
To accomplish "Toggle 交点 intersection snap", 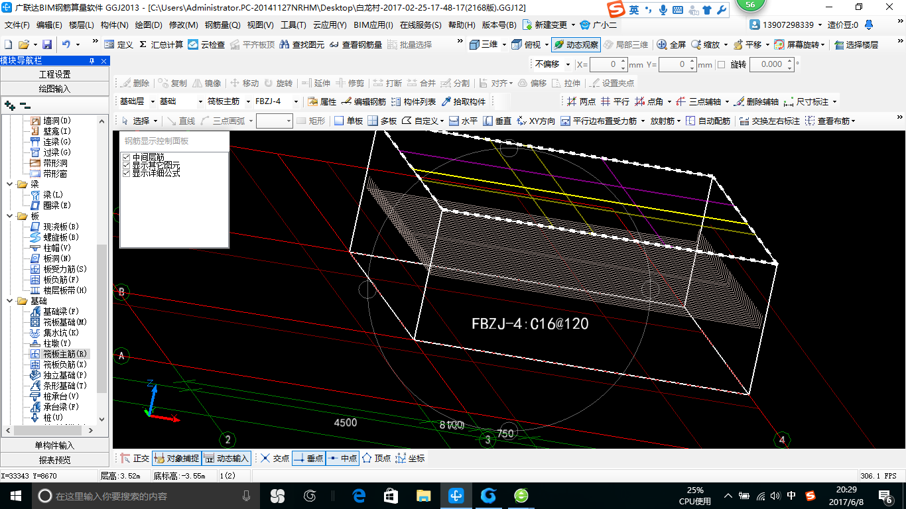I will pyautogui.click(x=275, y=458).
